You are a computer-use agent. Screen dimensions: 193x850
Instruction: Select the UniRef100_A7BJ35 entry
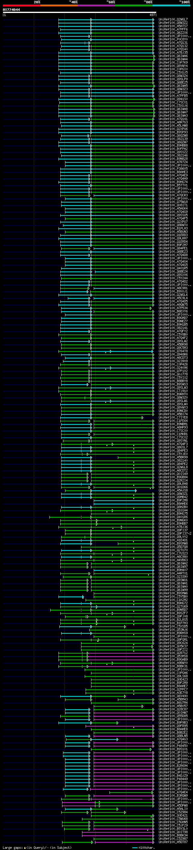point(173,52)
